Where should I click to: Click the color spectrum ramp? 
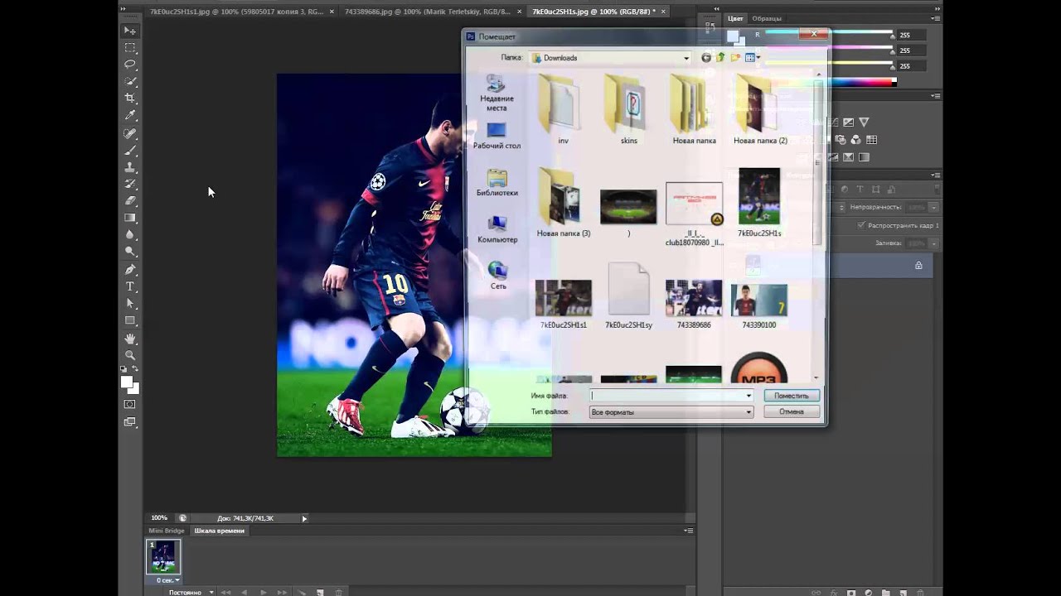830,82
